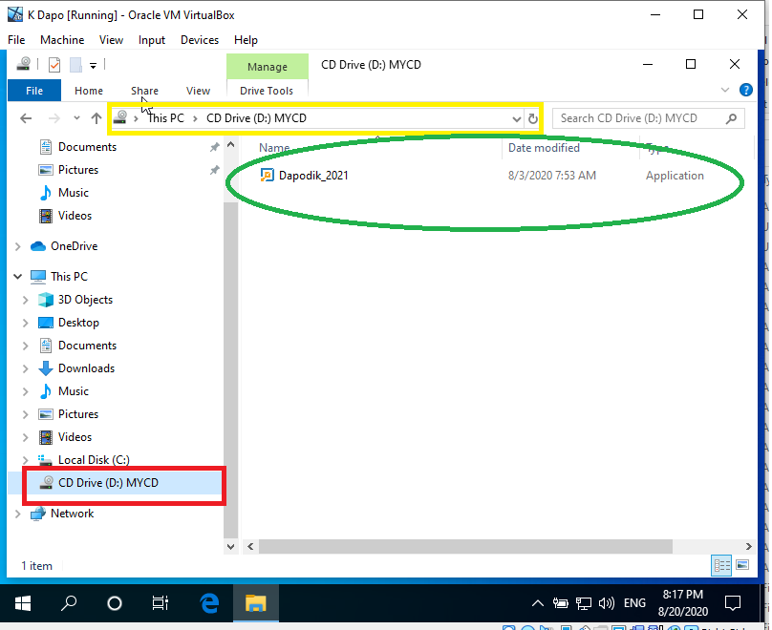Open the Drive Tools ribbon tab
This screenshot has height=630, width=772.
pyautogui.click(x=267, y=91)
